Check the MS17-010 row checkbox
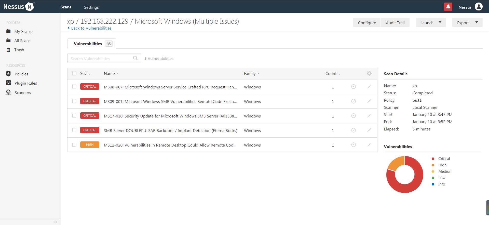This screenshot has width=489, height=225. 74,116
